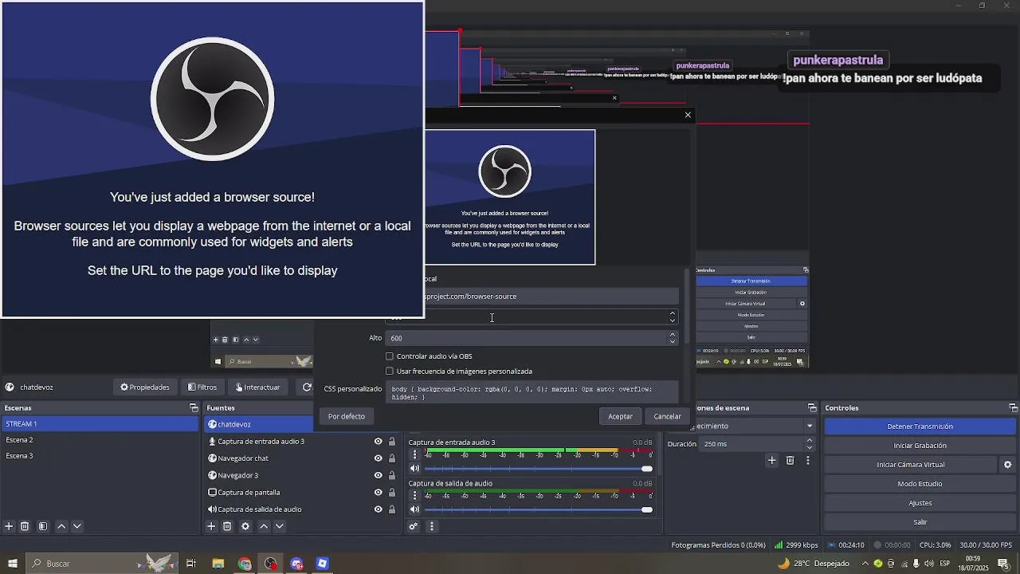Open source properties gear in Fuentes toolbar
The image size is (1020, 574).
[245, 526]
